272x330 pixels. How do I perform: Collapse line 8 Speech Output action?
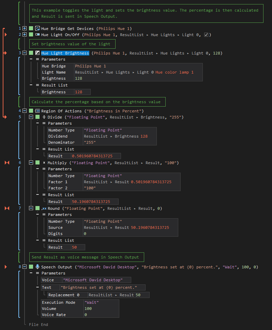pyautogui.click(x=25, y=267)
